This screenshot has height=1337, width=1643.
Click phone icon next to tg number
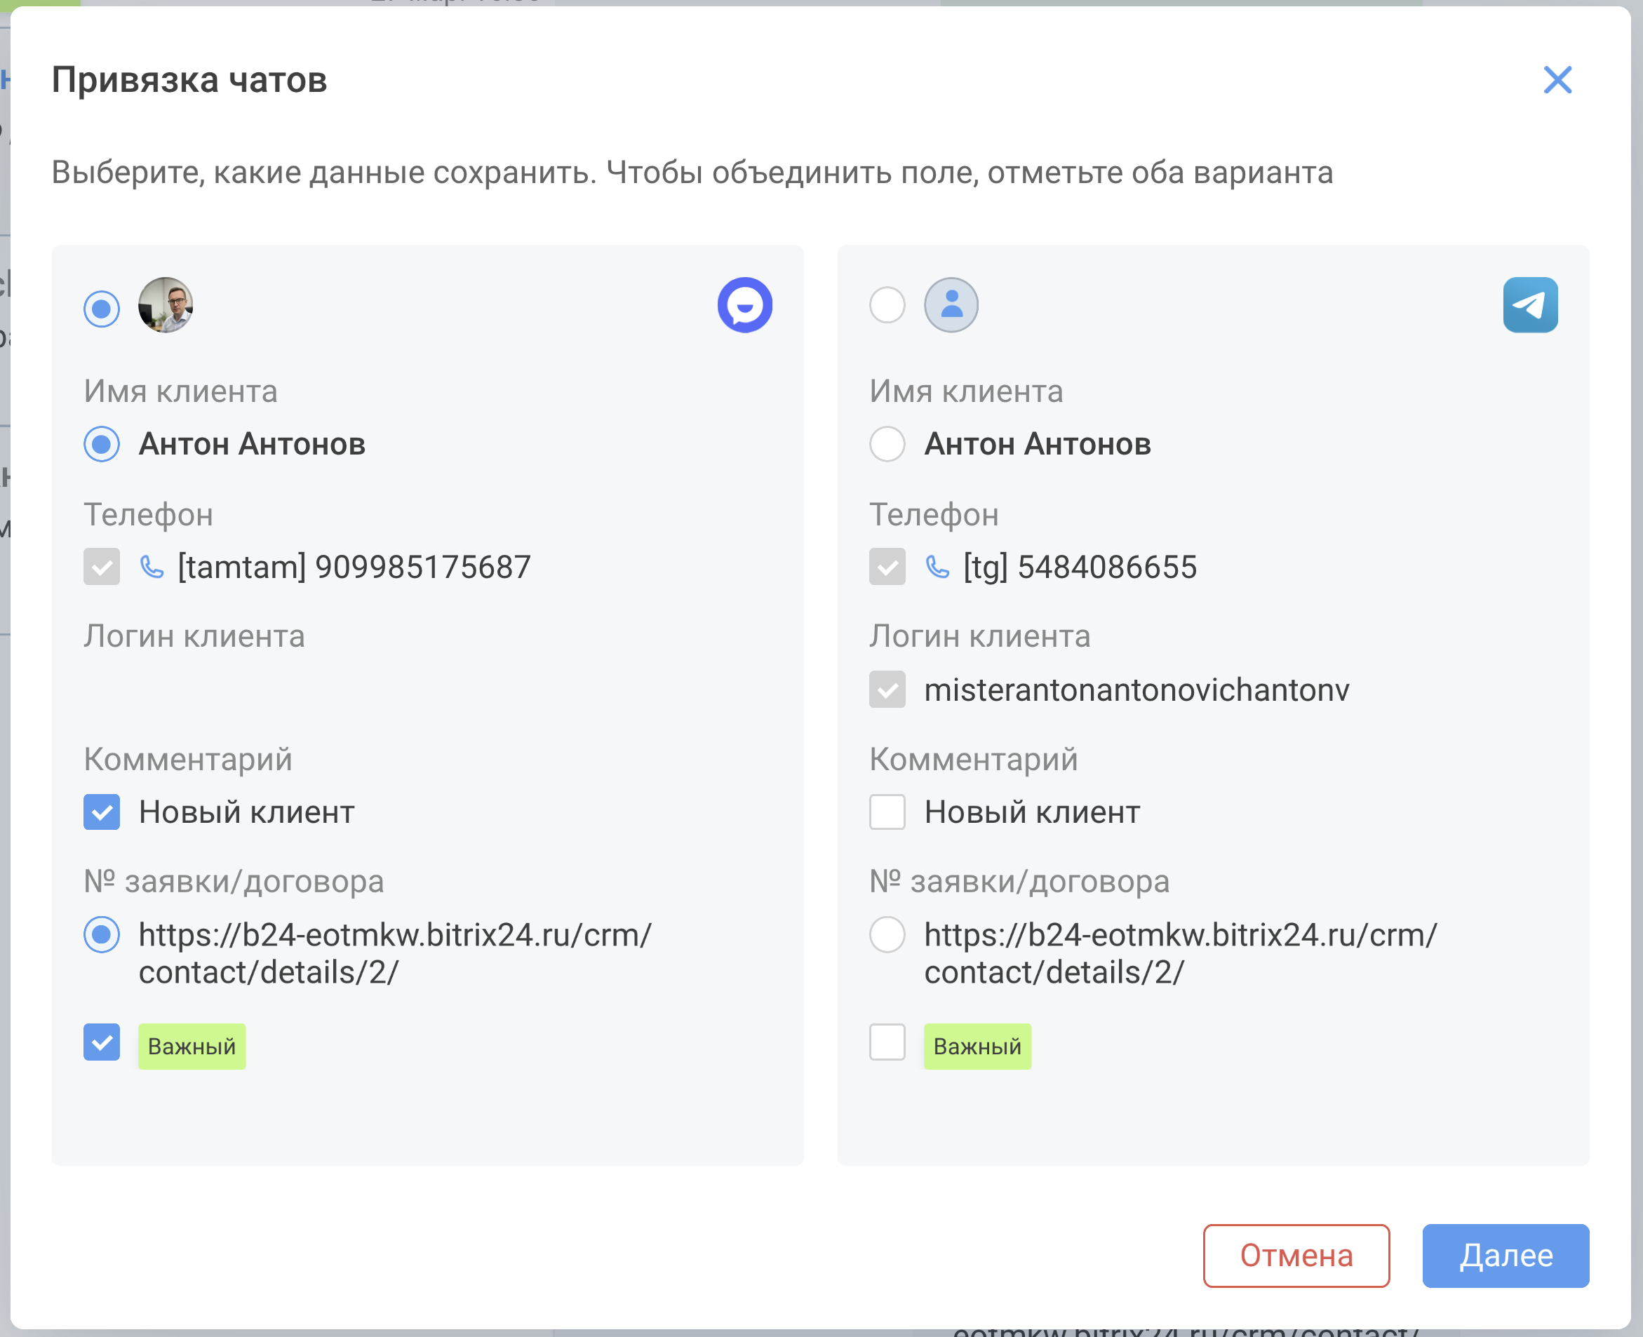[x=937, y=567]
